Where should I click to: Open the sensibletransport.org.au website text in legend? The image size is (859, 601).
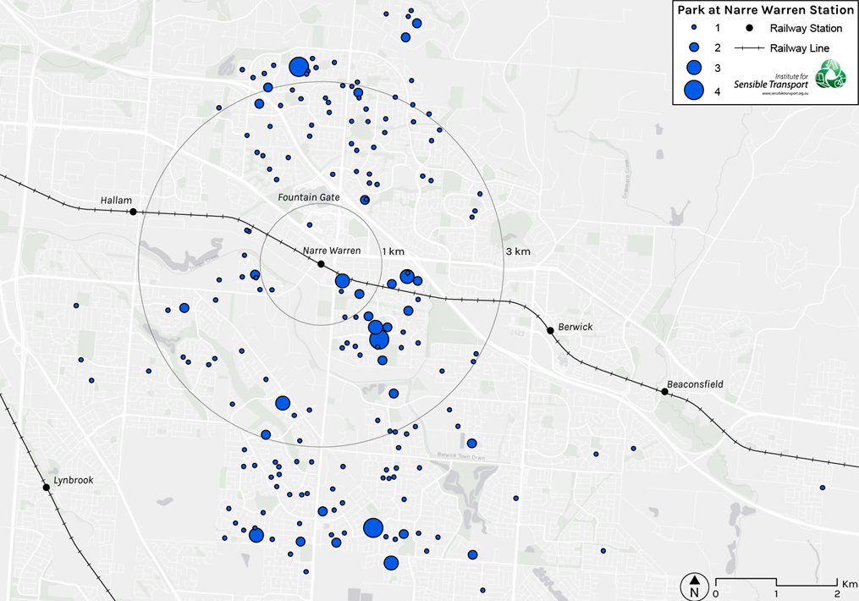tap(787, 93)
